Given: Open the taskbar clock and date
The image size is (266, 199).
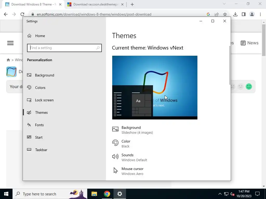Looking at the screenshot, I should pyautogui.click(x=244, y=194).
